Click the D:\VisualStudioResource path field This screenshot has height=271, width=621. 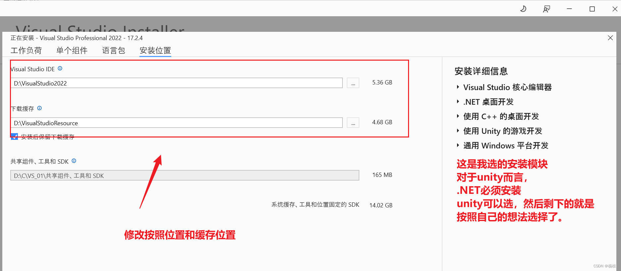177,123
